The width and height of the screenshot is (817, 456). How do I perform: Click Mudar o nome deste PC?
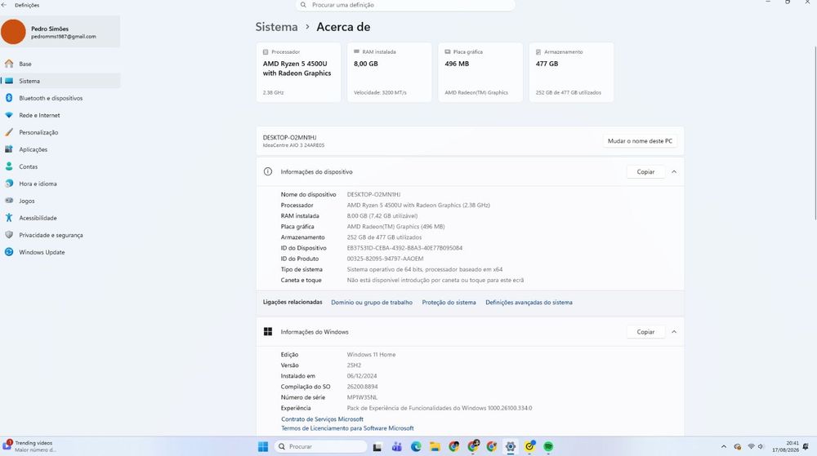tap(640, 141)
